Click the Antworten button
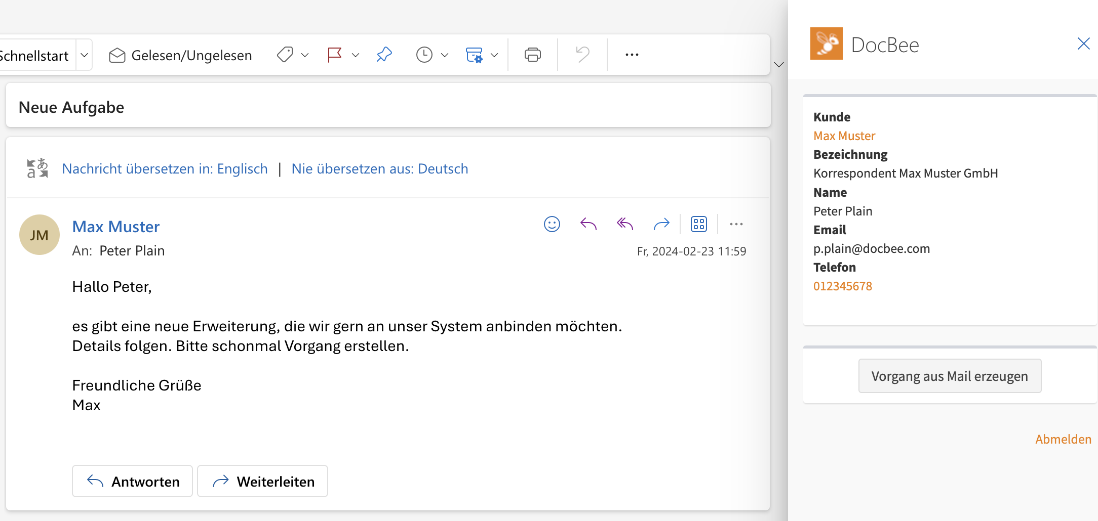The height and width of the screenshot is (521, 1098). point(132,481)
